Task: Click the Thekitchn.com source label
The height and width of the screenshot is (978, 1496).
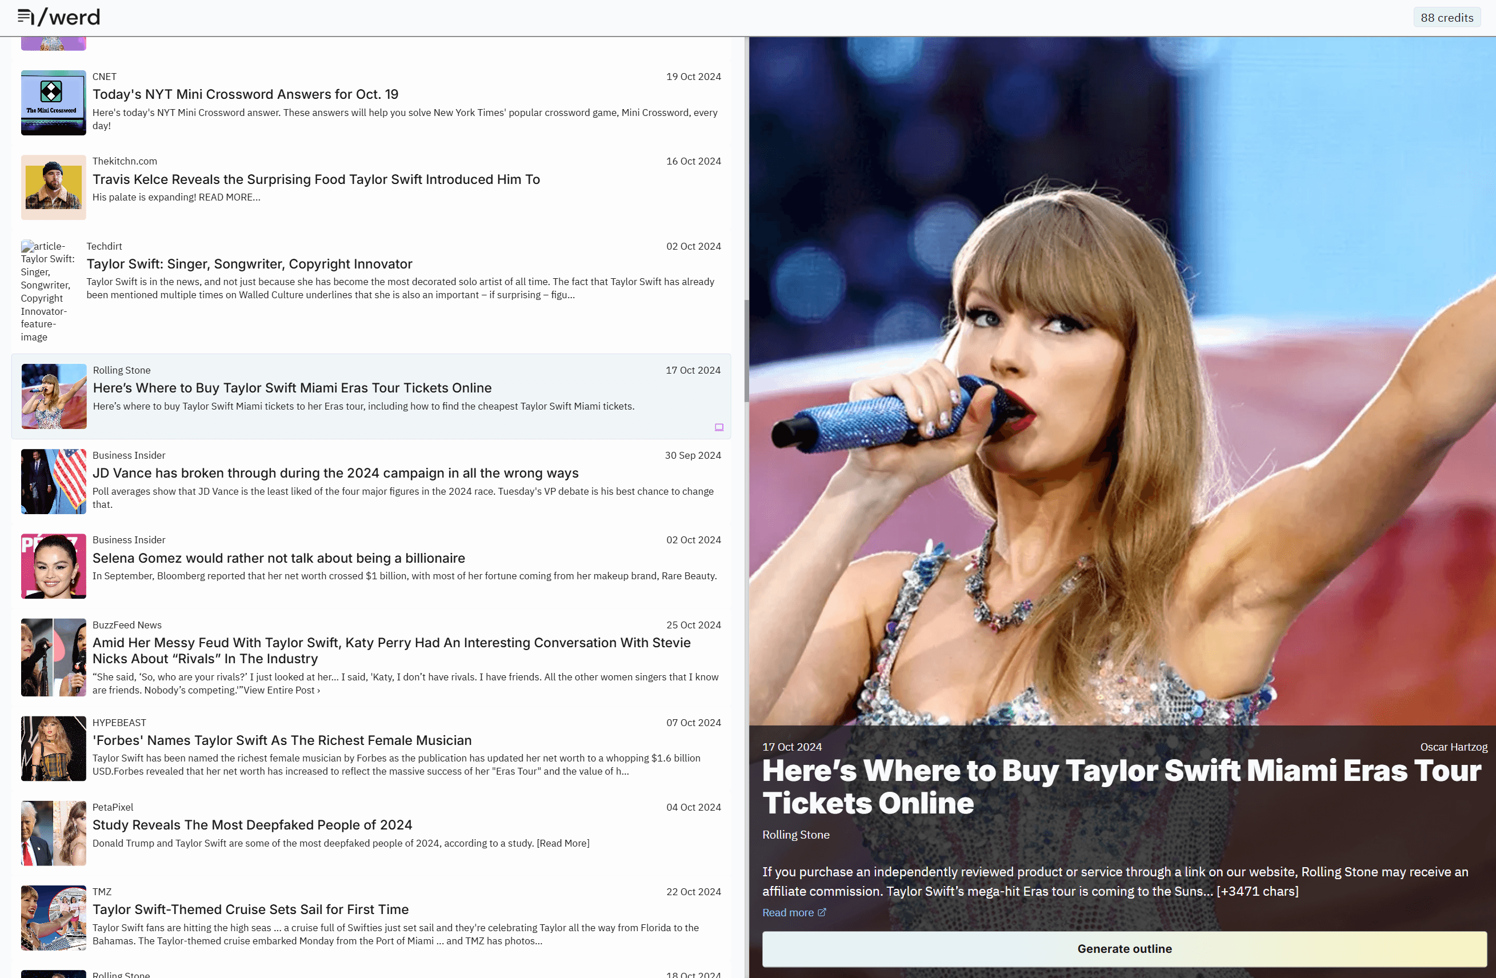Action: [x=125, y=161]
